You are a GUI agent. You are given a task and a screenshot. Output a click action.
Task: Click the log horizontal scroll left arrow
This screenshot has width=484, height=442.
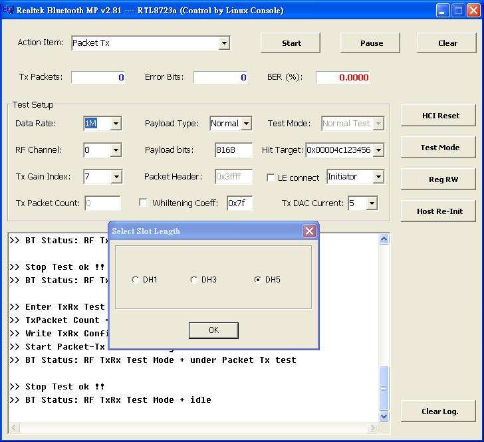[x=13, y=427]
